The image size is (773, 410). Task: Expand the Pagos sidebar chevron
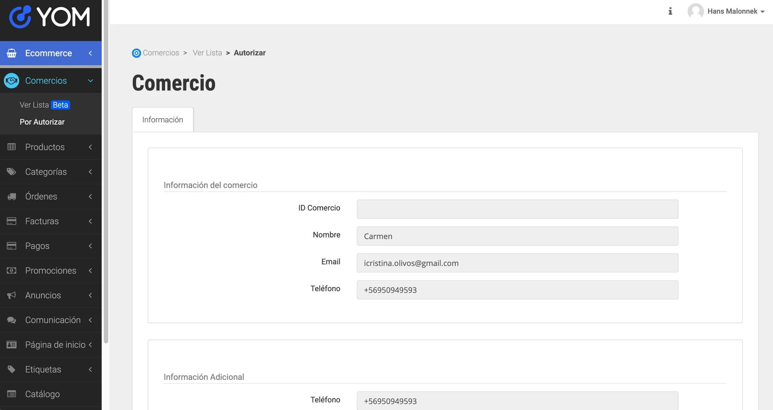point(91,246)
